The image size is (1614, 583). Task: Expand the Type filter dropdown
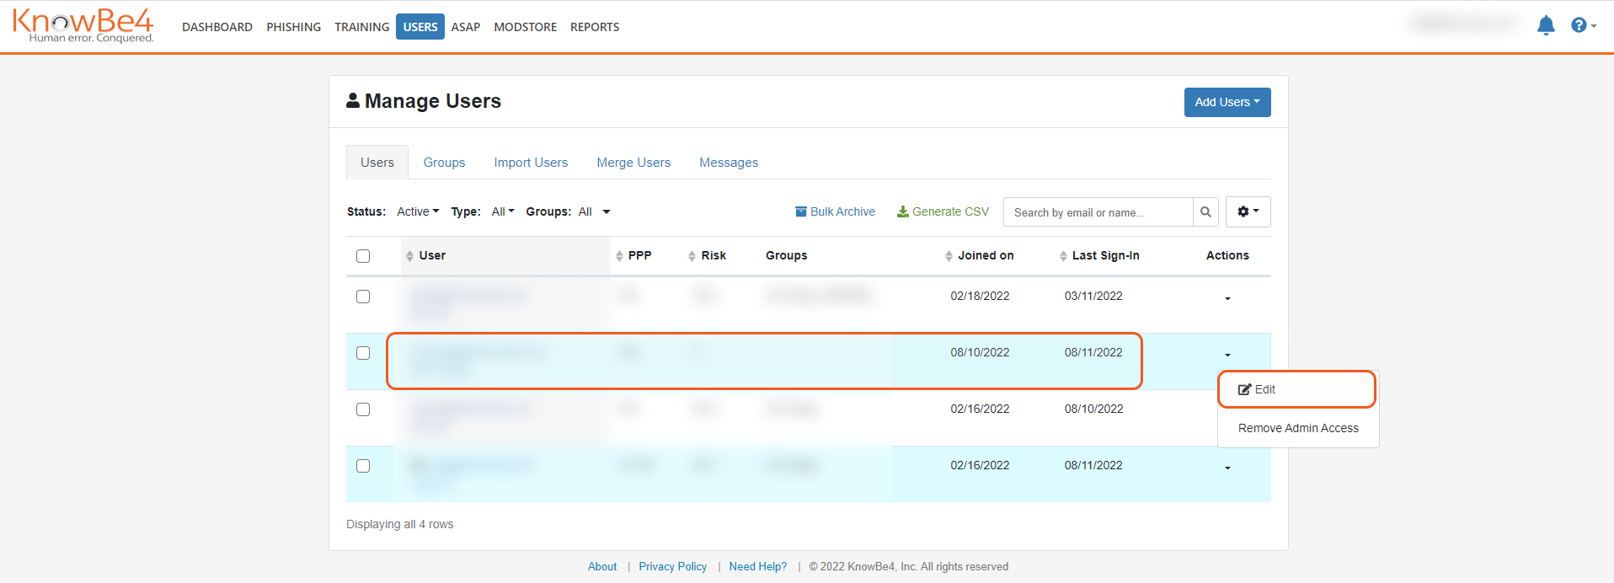point(503,211)
